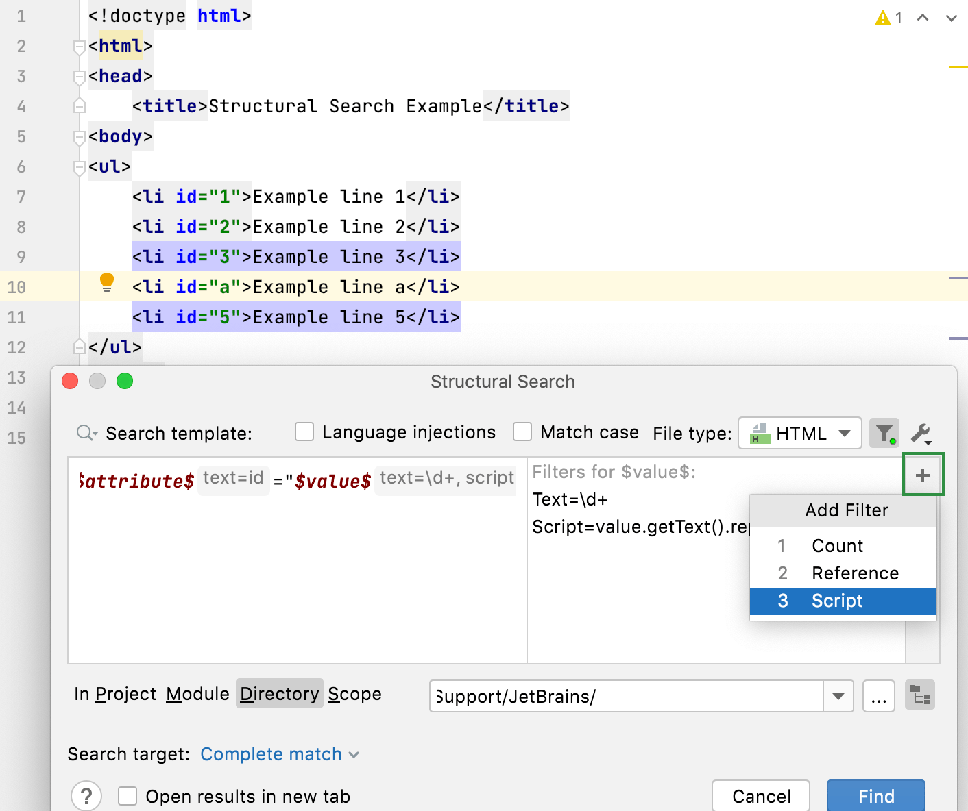Click the previous occurrence arrow icon

pyautogui.click(x=921, y=18)
